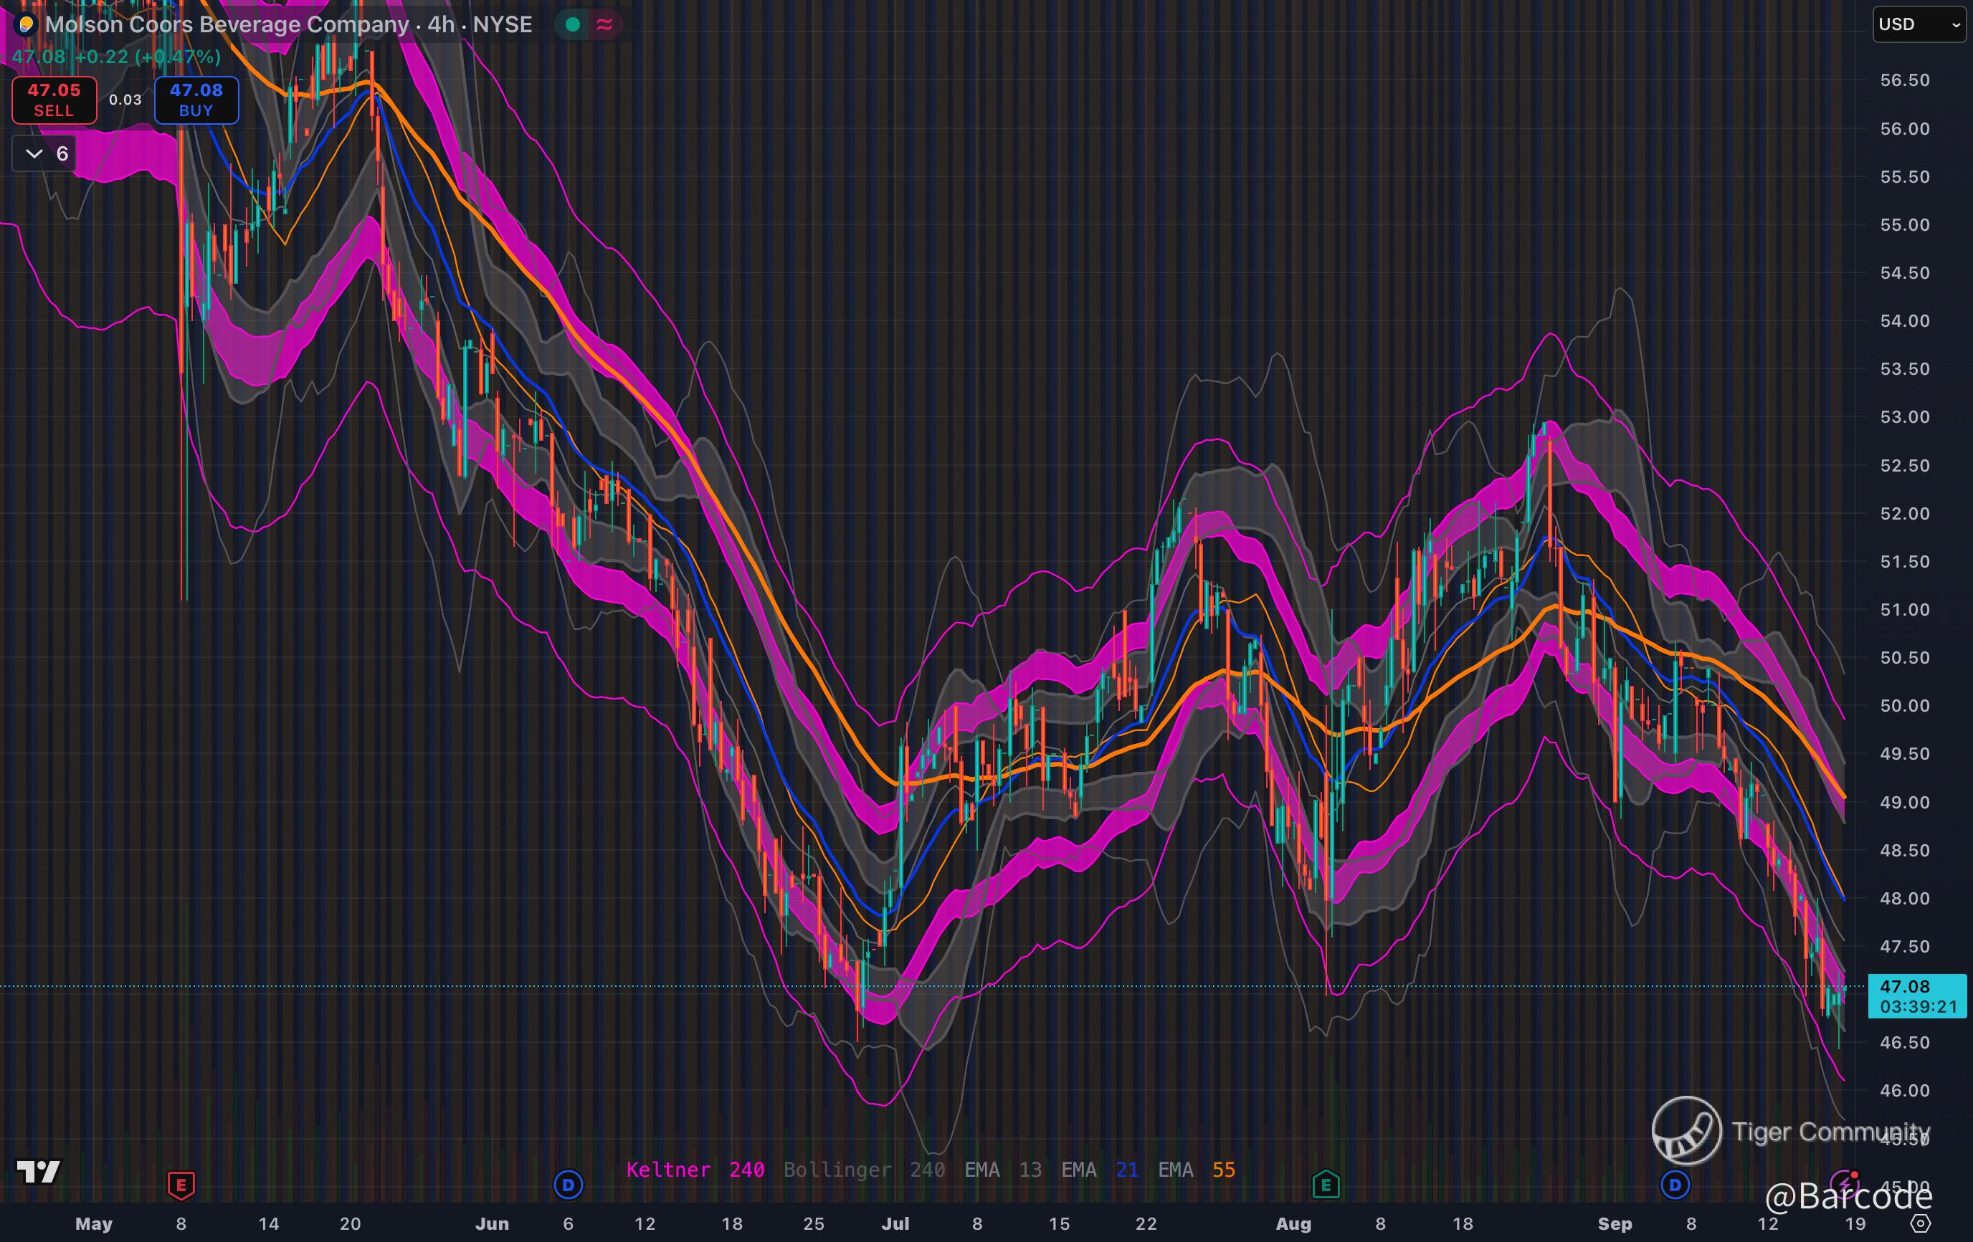Viewport: 1973px width, 1242px height.
Task: Click the pink data mode wave icon
Action: click(604, 24)
